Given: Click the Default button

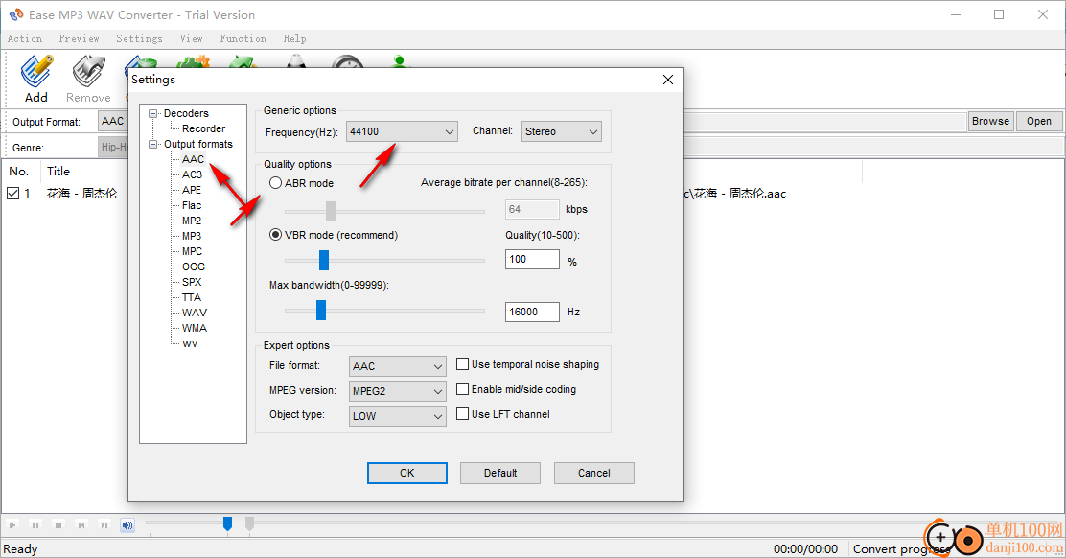Looking at the screenshot, I should (x=500, y=473).
